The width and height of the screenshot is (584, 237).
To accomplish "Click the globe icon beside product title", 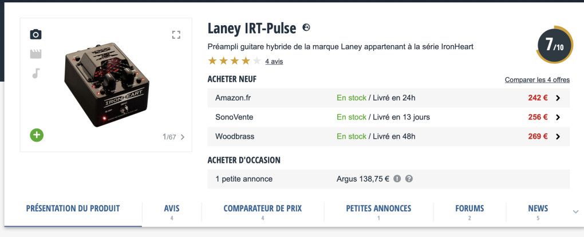I will click(x=306, y=27).
